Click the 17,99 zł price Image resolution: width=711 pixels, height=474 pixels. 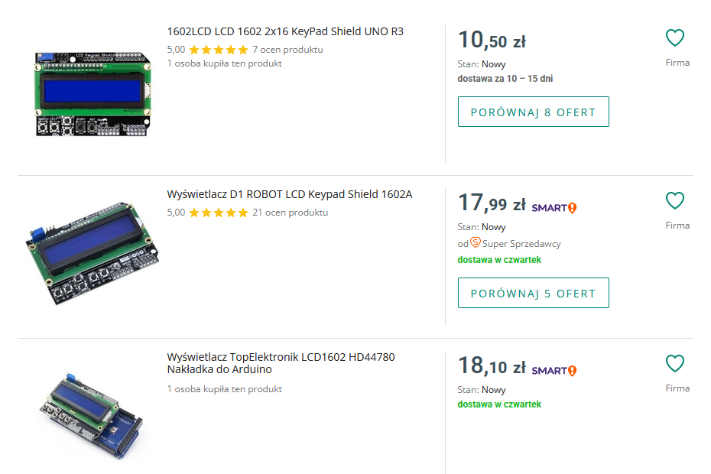[492, 203]
